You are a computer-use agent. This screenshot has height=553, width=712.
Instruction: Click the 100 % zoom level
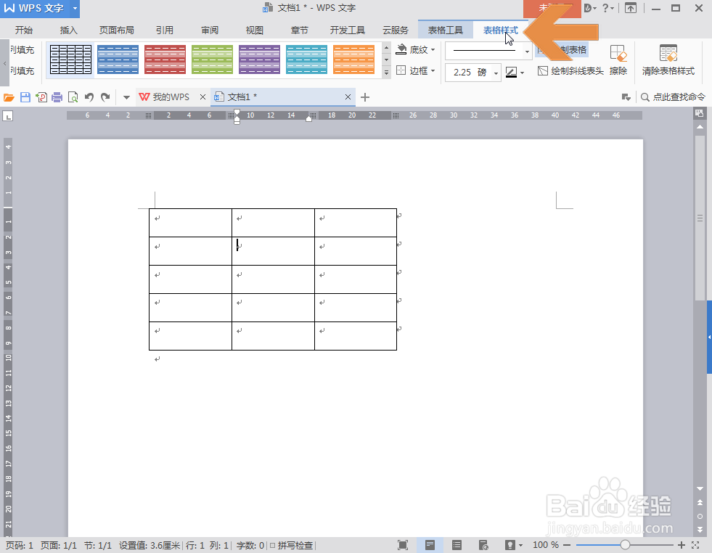(x=546, y=545)
